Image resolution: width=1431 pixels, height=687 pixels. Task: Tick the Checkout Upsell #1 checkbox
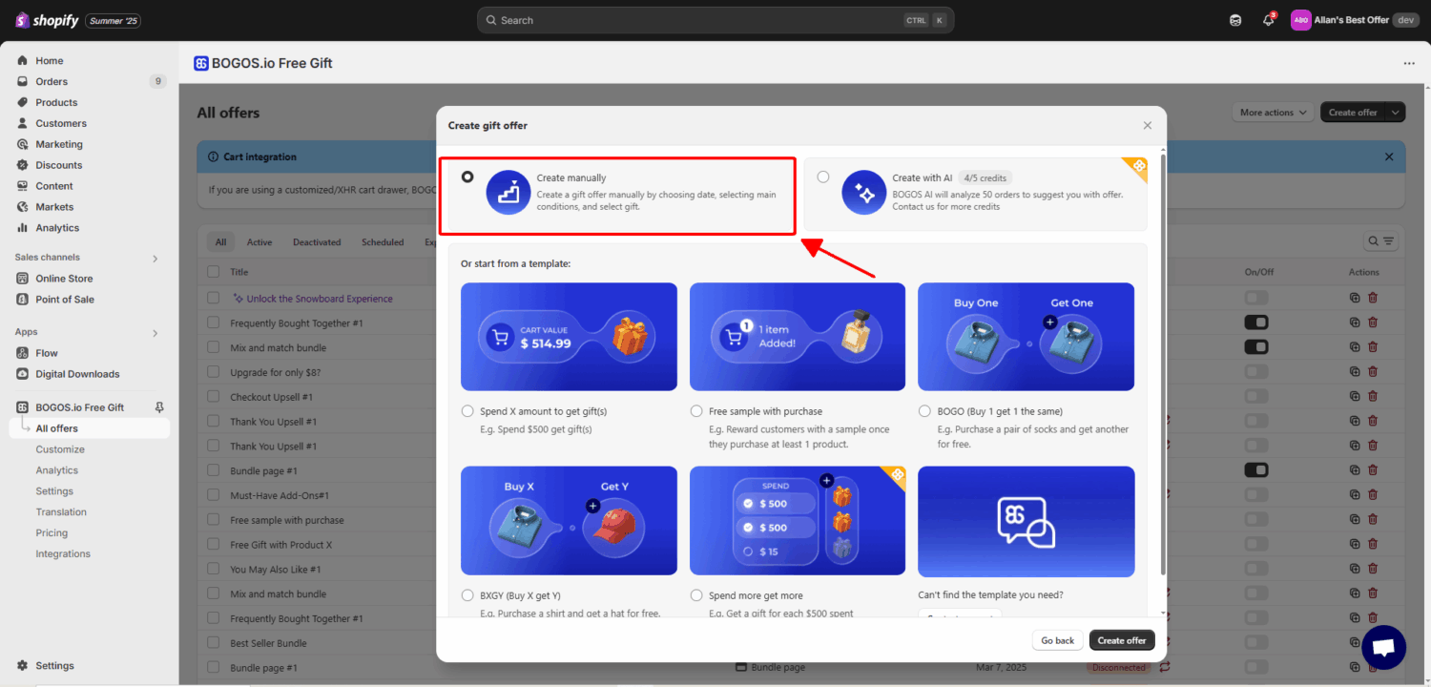pos(213,397)
